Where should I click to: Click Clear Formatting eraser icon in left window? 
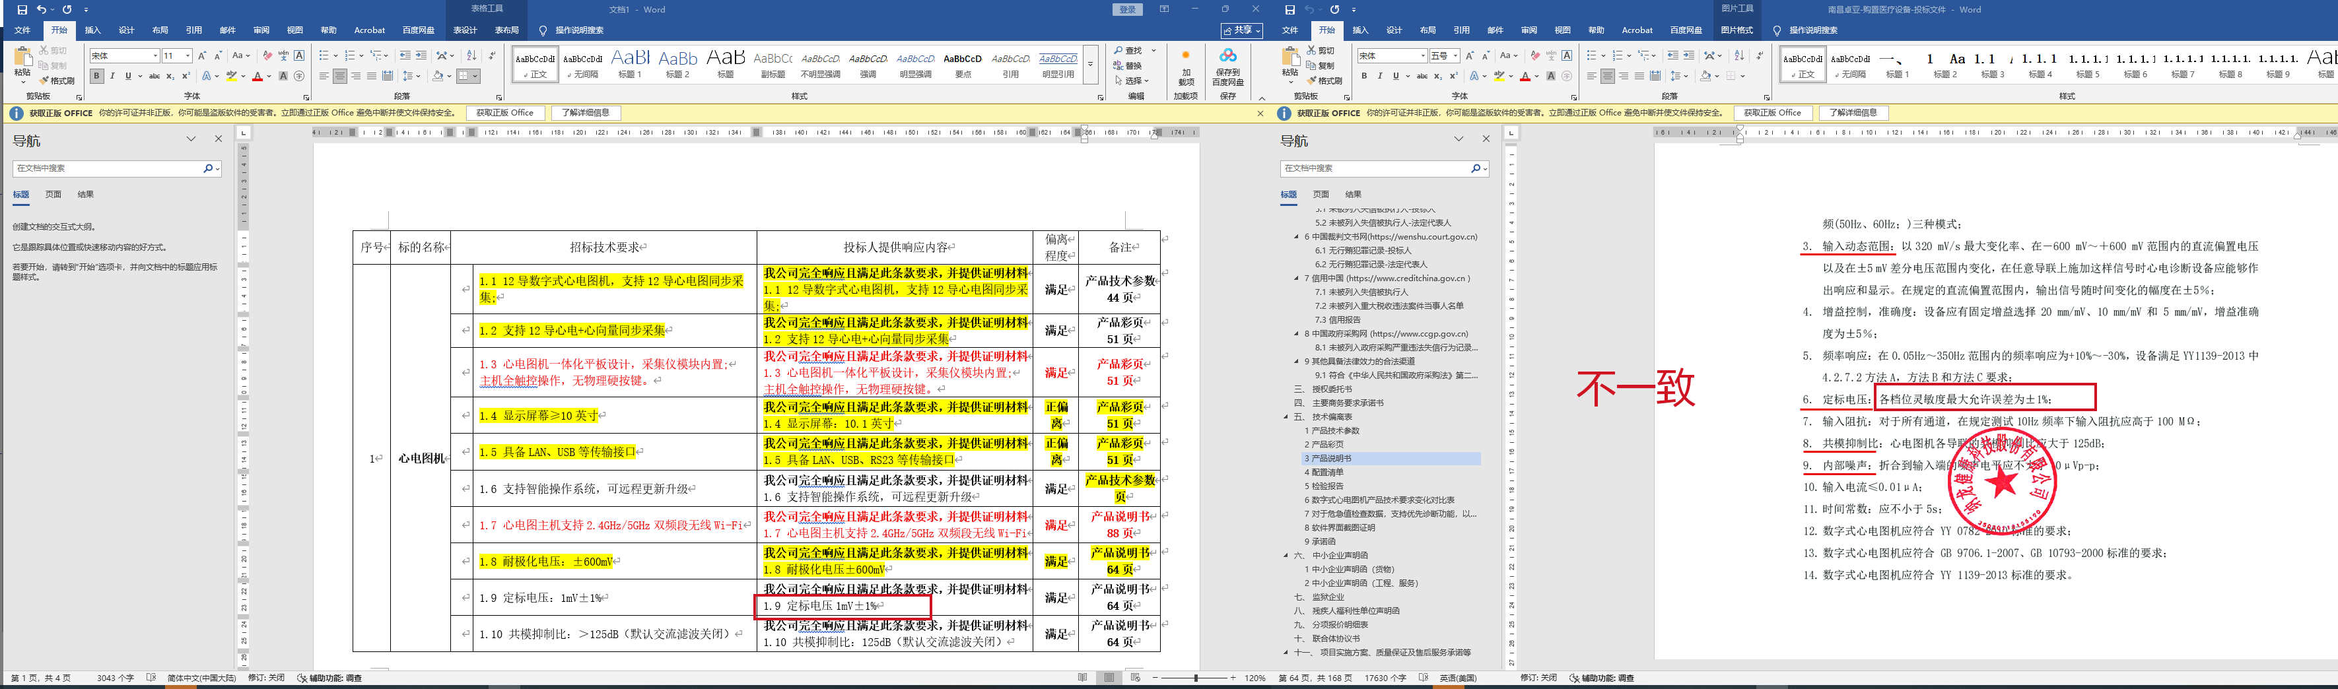point(267,55)
